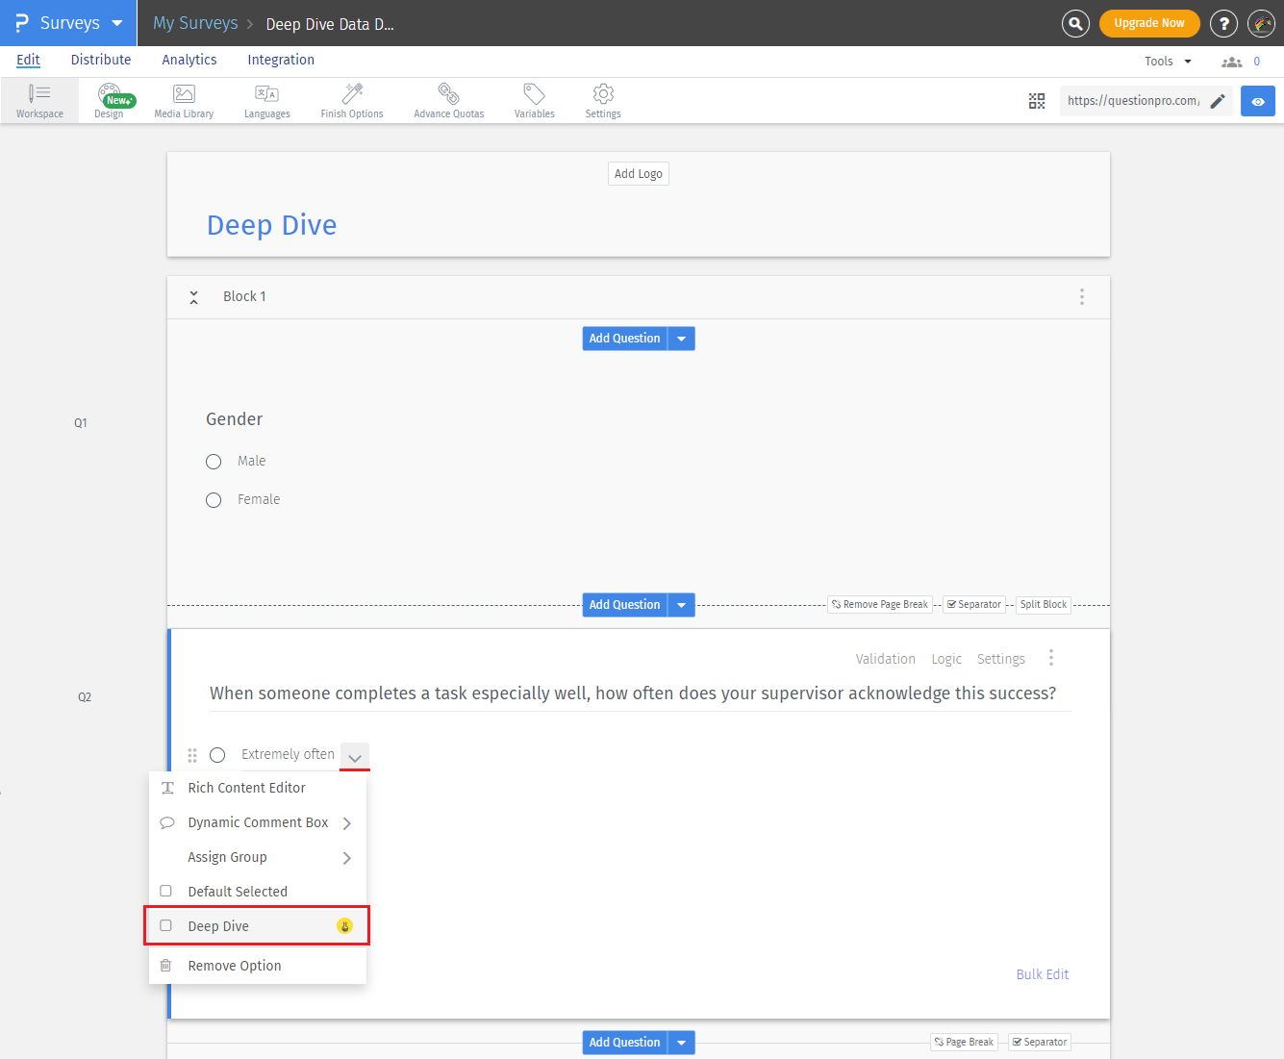Screen dimensions: 1284x1059
Task: Click the Remove Option trash icon
Action: coord(165,966)
